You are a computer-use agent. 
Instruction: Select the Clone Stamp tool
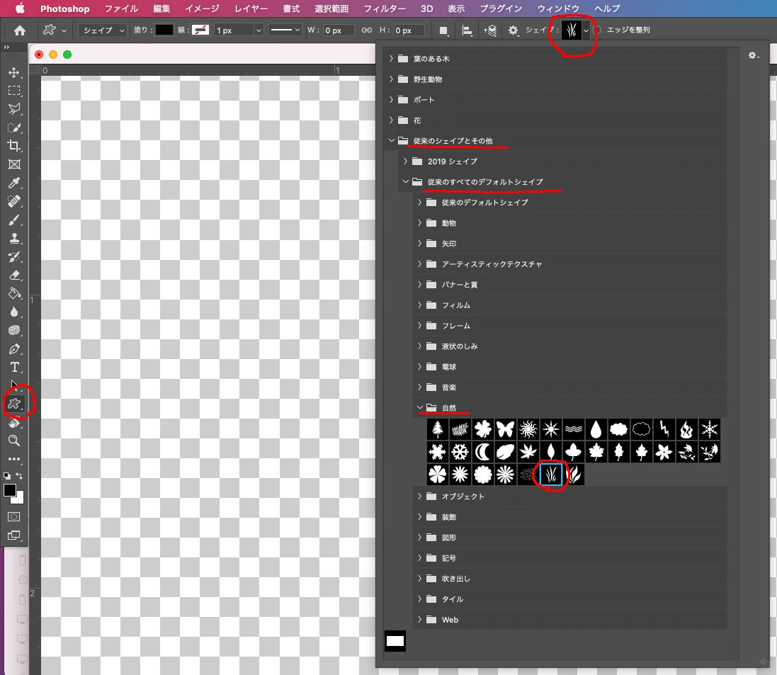tap(14, 239)
